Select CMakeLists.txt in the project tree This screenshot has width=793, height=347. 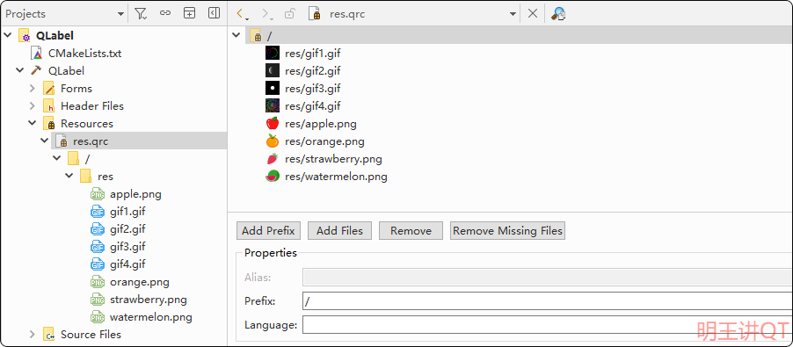[85, 54]
